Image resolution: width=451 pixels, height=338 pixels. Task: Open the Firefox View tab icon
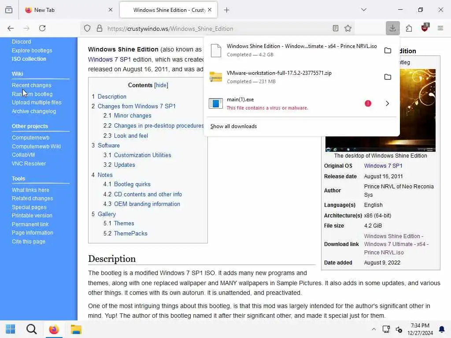tap(9, 10)
